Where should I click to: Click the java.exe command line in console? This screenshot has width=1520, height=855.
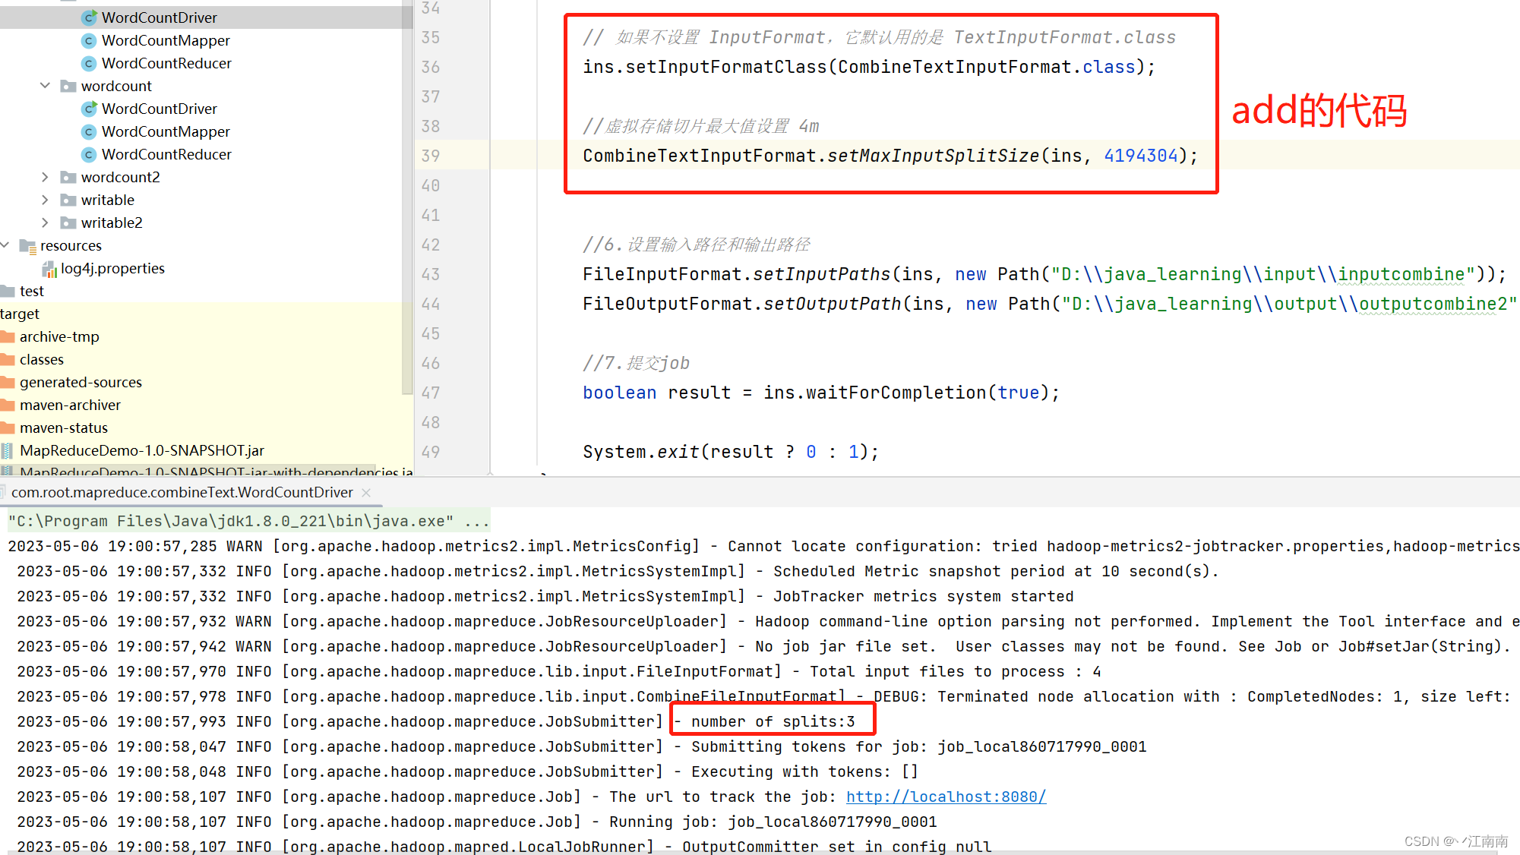coord(248,521)
